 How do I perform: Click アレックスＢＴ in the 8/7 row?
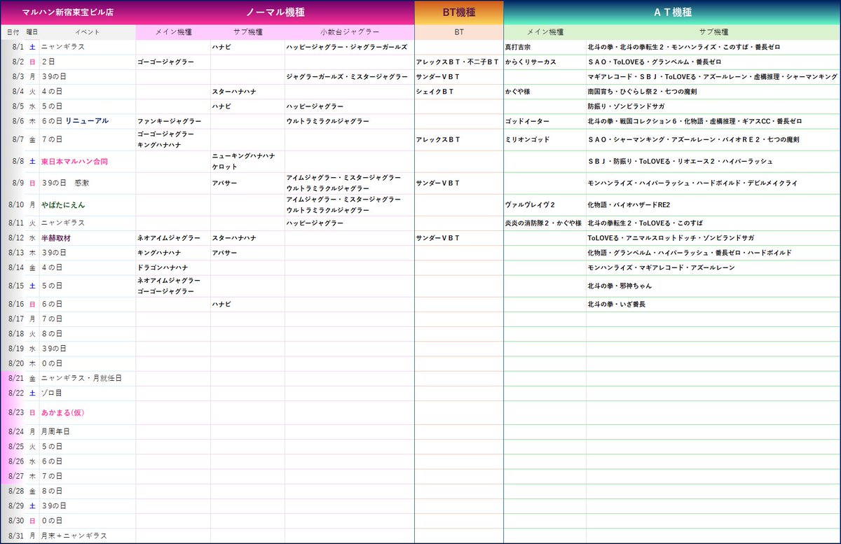[x=438, y=139]
